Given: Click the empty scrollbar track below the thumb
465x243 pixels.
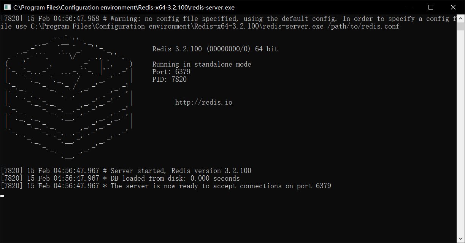Looking at the screenshot, I should click(460, 133).
